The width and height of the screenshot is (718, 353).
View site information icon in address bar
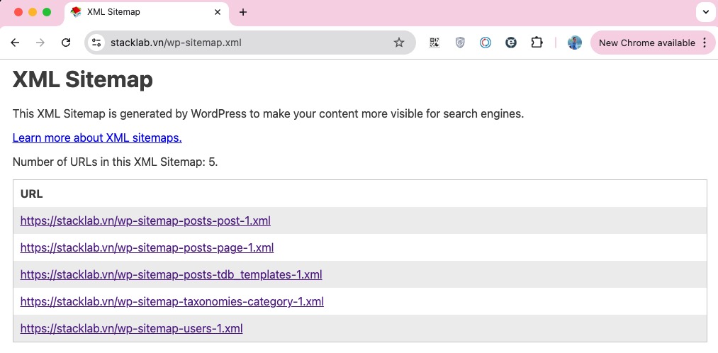96,43
